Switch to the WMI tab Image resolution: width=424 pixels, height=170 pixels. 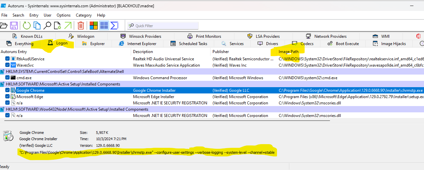pos(381,36)
